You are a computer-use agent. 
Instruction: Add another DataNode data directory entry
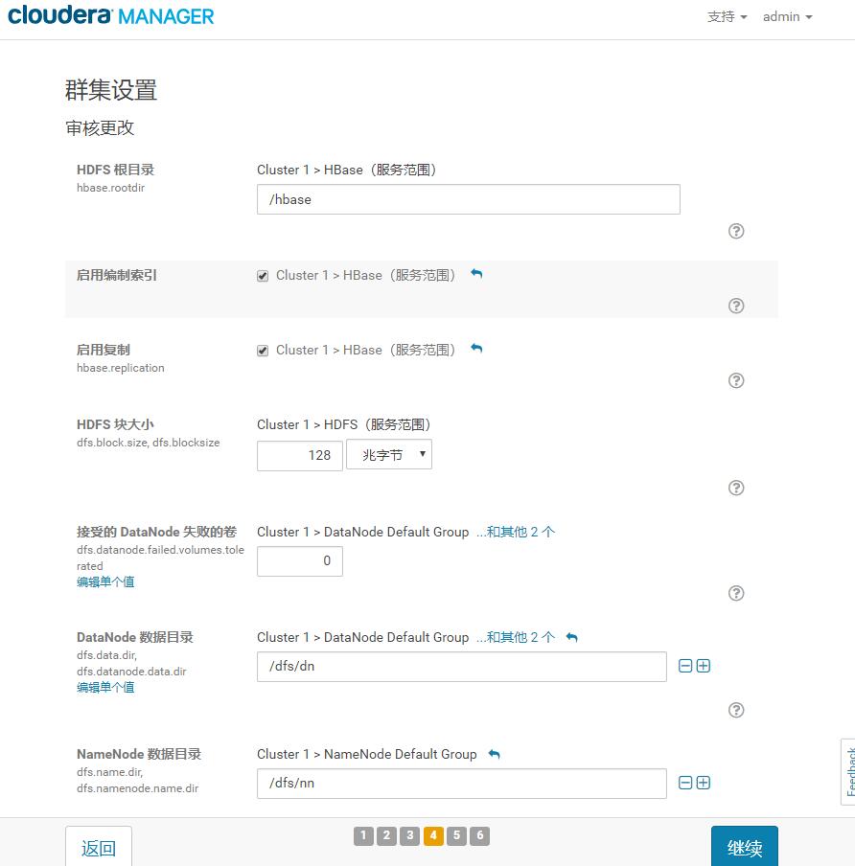704,666
